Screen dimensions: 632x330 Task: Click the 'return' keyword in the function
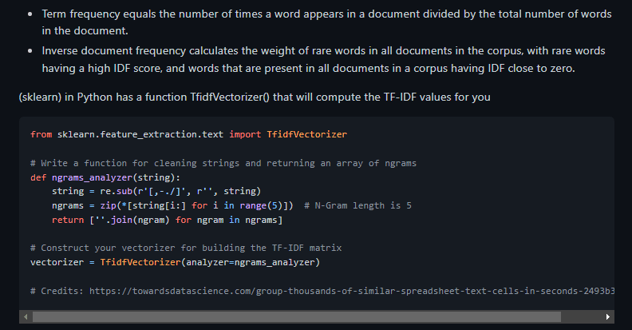click(68, 220)
